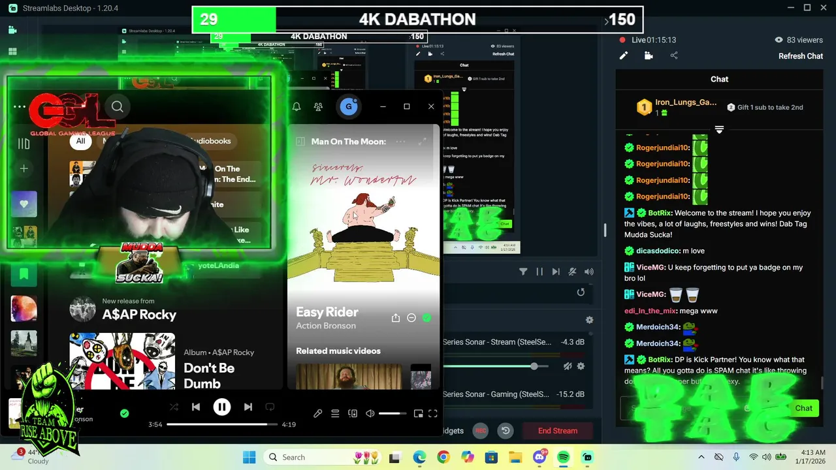
Task: Open more options dots for Man On The Moon
Action: [x=400, y=142]
